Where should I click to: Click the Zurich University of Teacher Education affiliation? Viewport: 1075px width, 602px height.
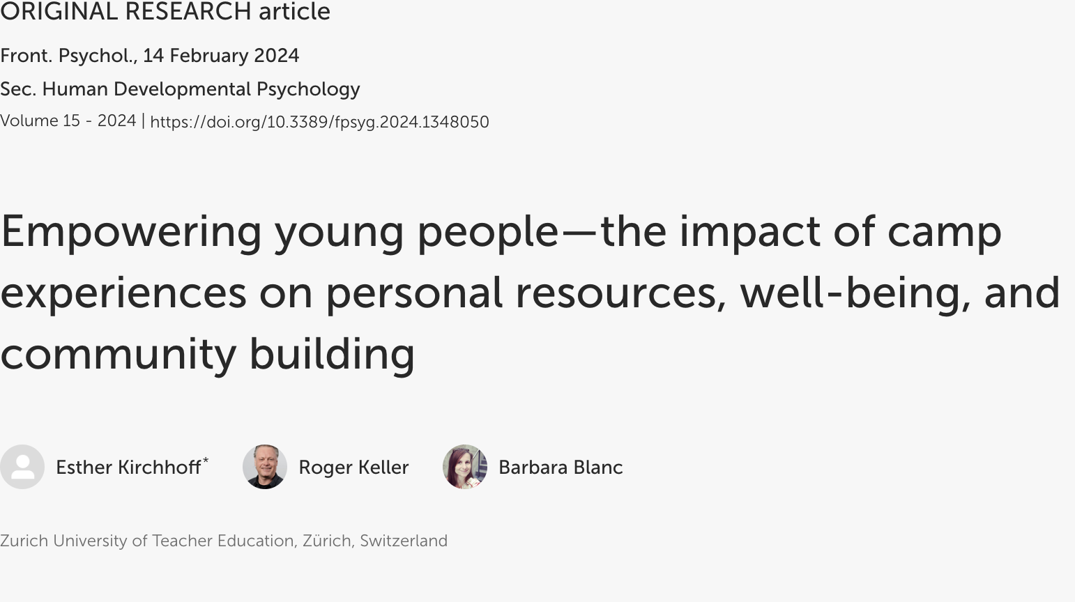pyautogui.click(x=147, y=541)
